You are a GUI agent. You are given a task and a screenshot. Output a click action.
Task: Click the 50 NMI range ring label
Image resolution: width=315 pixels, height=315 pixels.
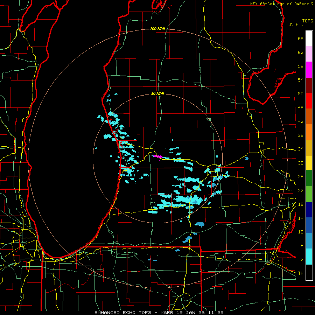157,93
